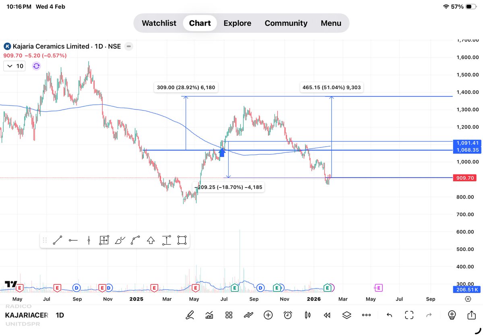Tap the purple refresh indicator icon

(37, 66)
